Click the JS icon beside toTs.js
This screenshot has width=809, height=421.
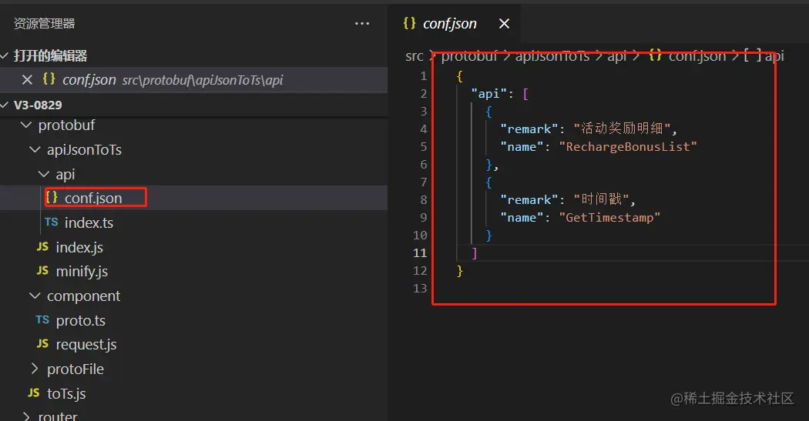coord(34,393)
